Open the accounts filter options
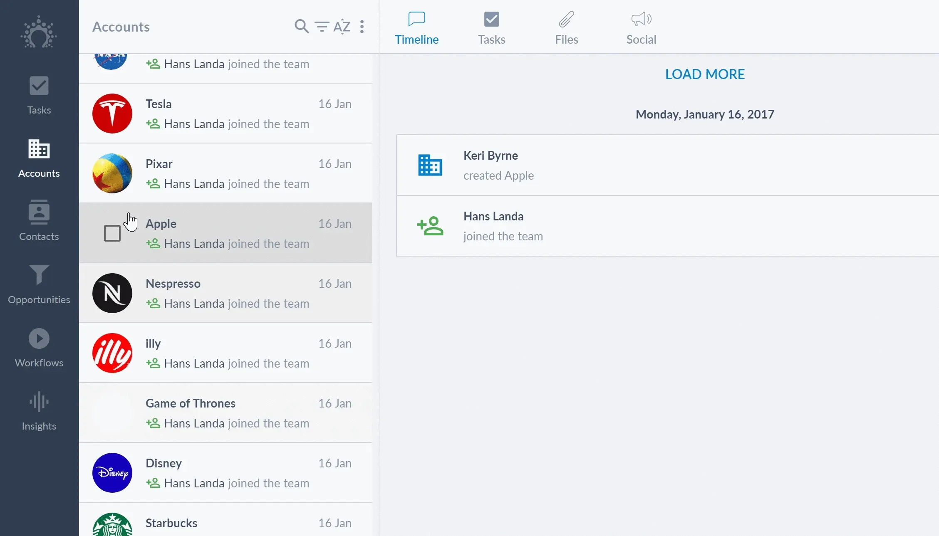The image size is (939, 536). point(322,27)
